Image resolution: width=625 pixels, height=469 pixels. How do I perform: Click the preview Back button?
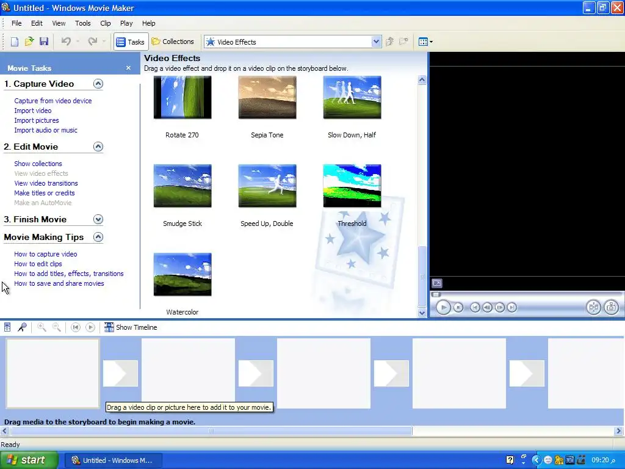click(x=475, y=308)
